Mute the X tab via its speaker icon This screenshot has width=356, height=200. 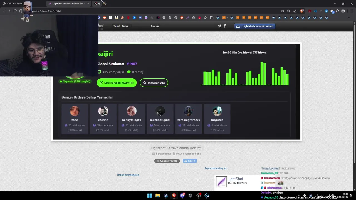[x=99, y=4]
